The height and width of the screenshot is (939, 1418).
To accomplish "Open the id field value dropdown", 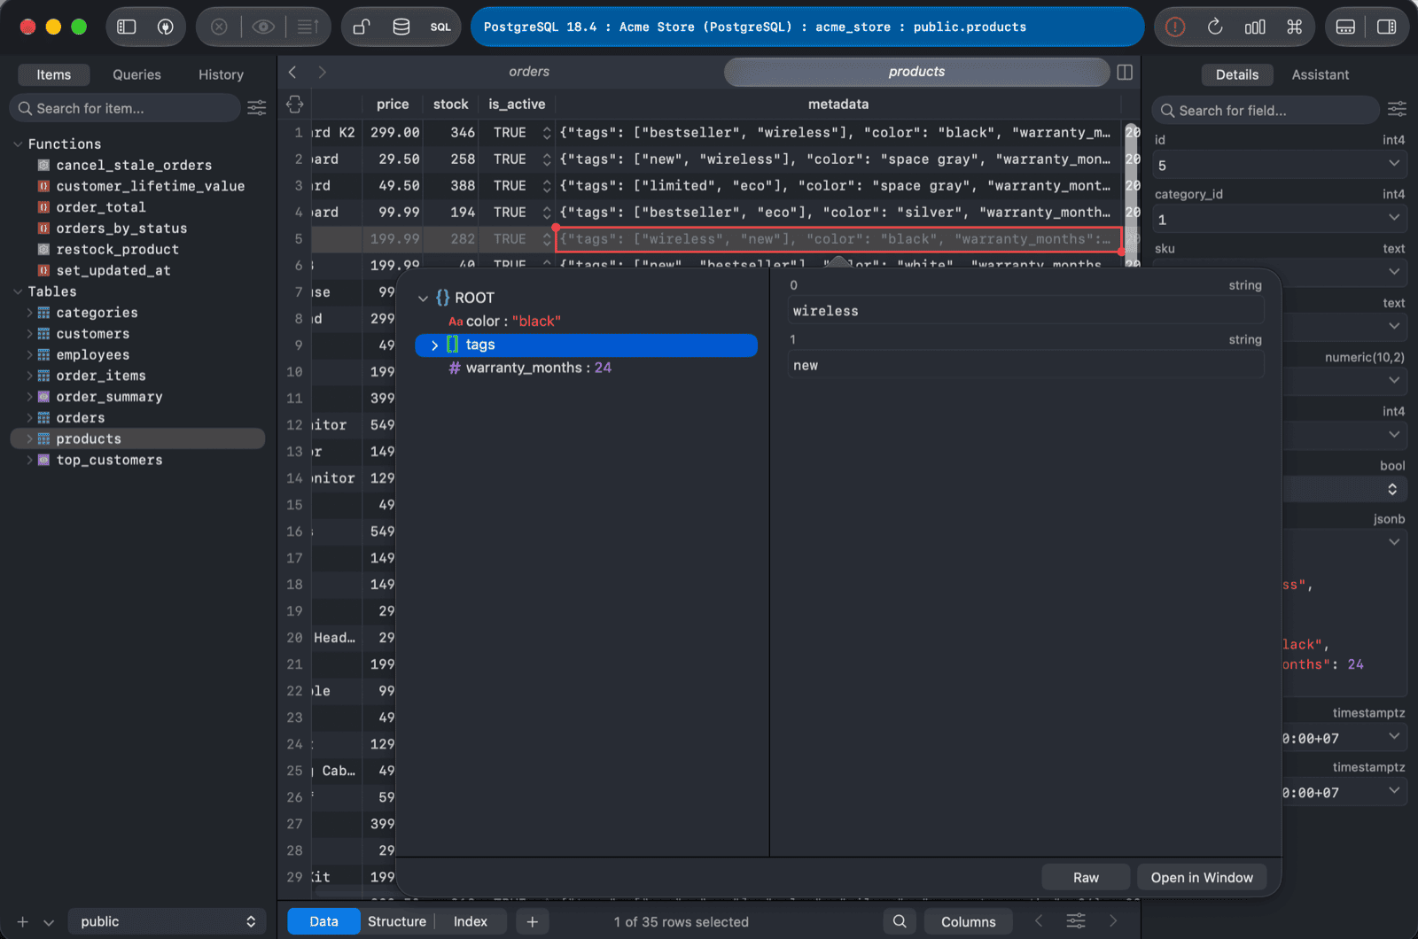I will [x=1394, y=164].
